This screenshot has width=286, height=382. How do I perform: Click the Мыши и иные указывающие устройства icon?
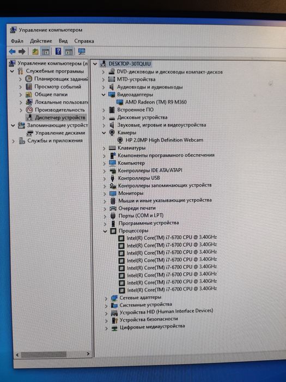113,200
